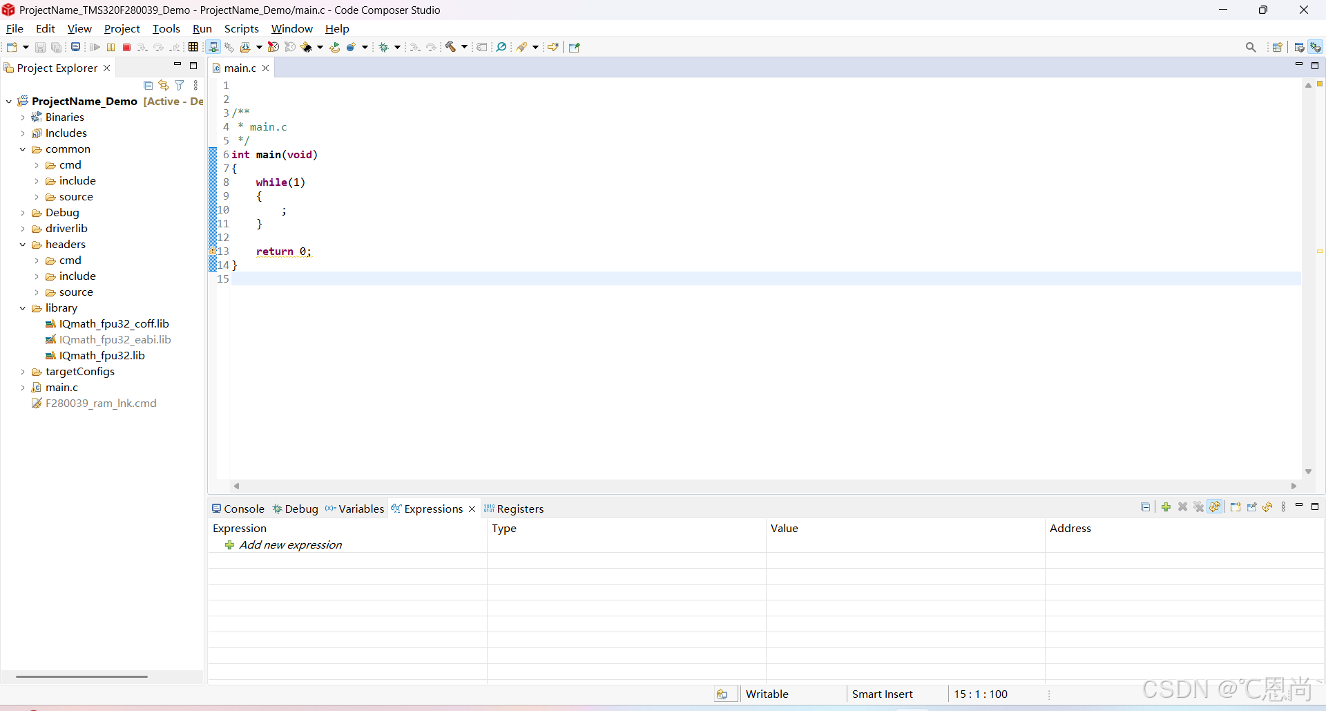Collapse the headers folder
Screen dimensions: 1326x711
point(23,245)
